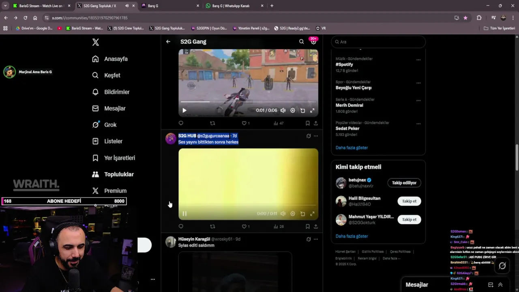This screenshot has height=292, width=519.
Task: Repost the S2G HUB post
Action: [x=212, y=226]
